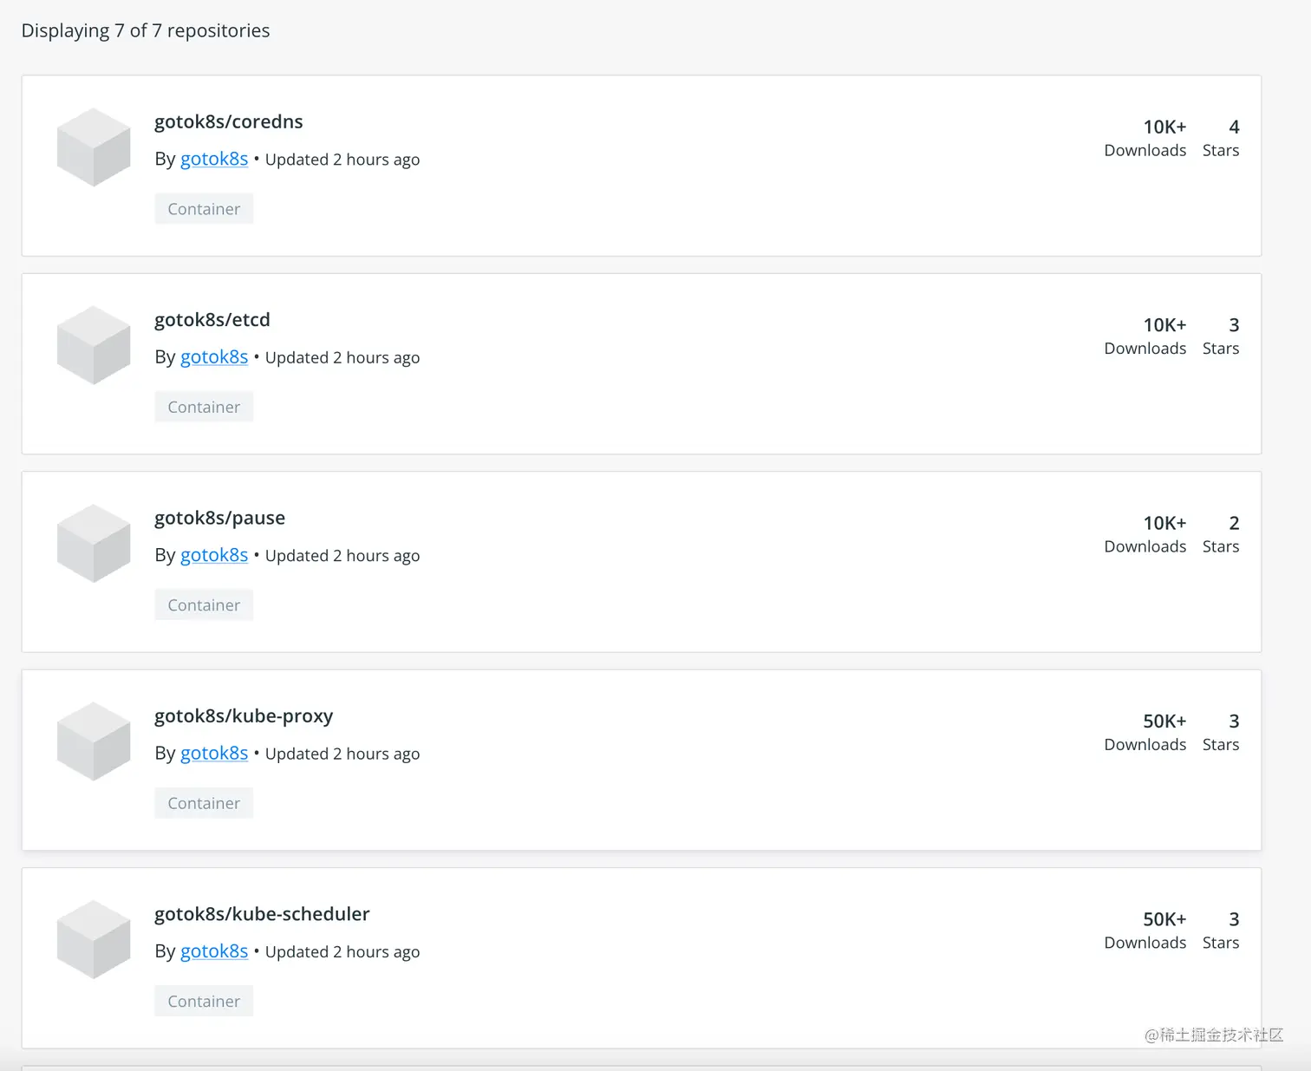
Task: Click the Container tag on the kube-proxy card
Action: 204,803
